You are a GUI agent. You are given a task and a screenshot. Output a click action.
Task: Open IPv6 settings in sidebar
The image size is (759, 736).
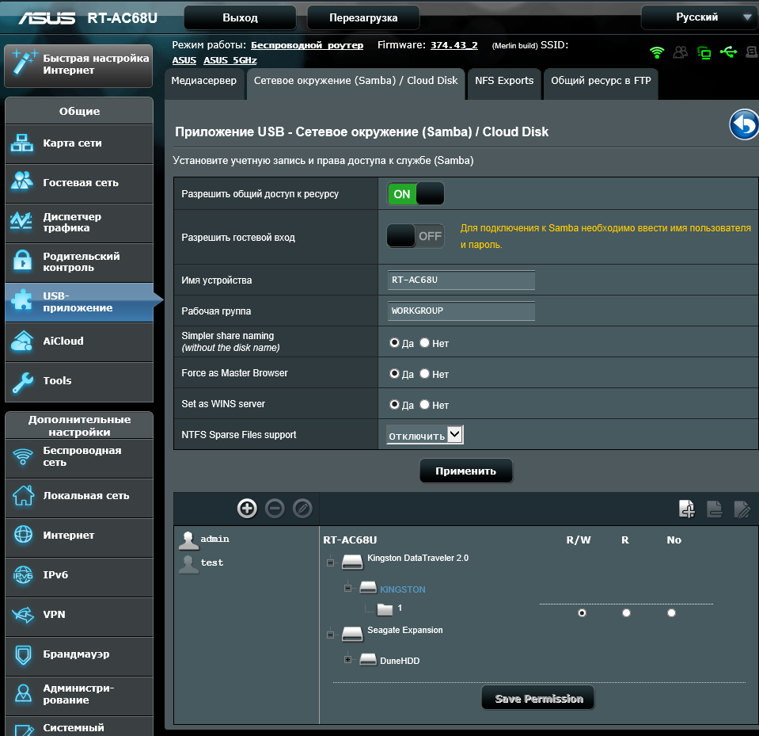click(79, 576)
